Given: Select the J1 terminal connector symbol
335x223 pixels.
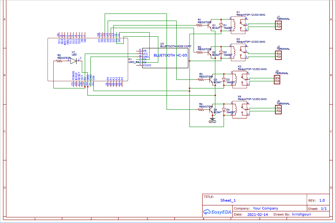Looking at the screenshot, I should click(x=278, y=25).
